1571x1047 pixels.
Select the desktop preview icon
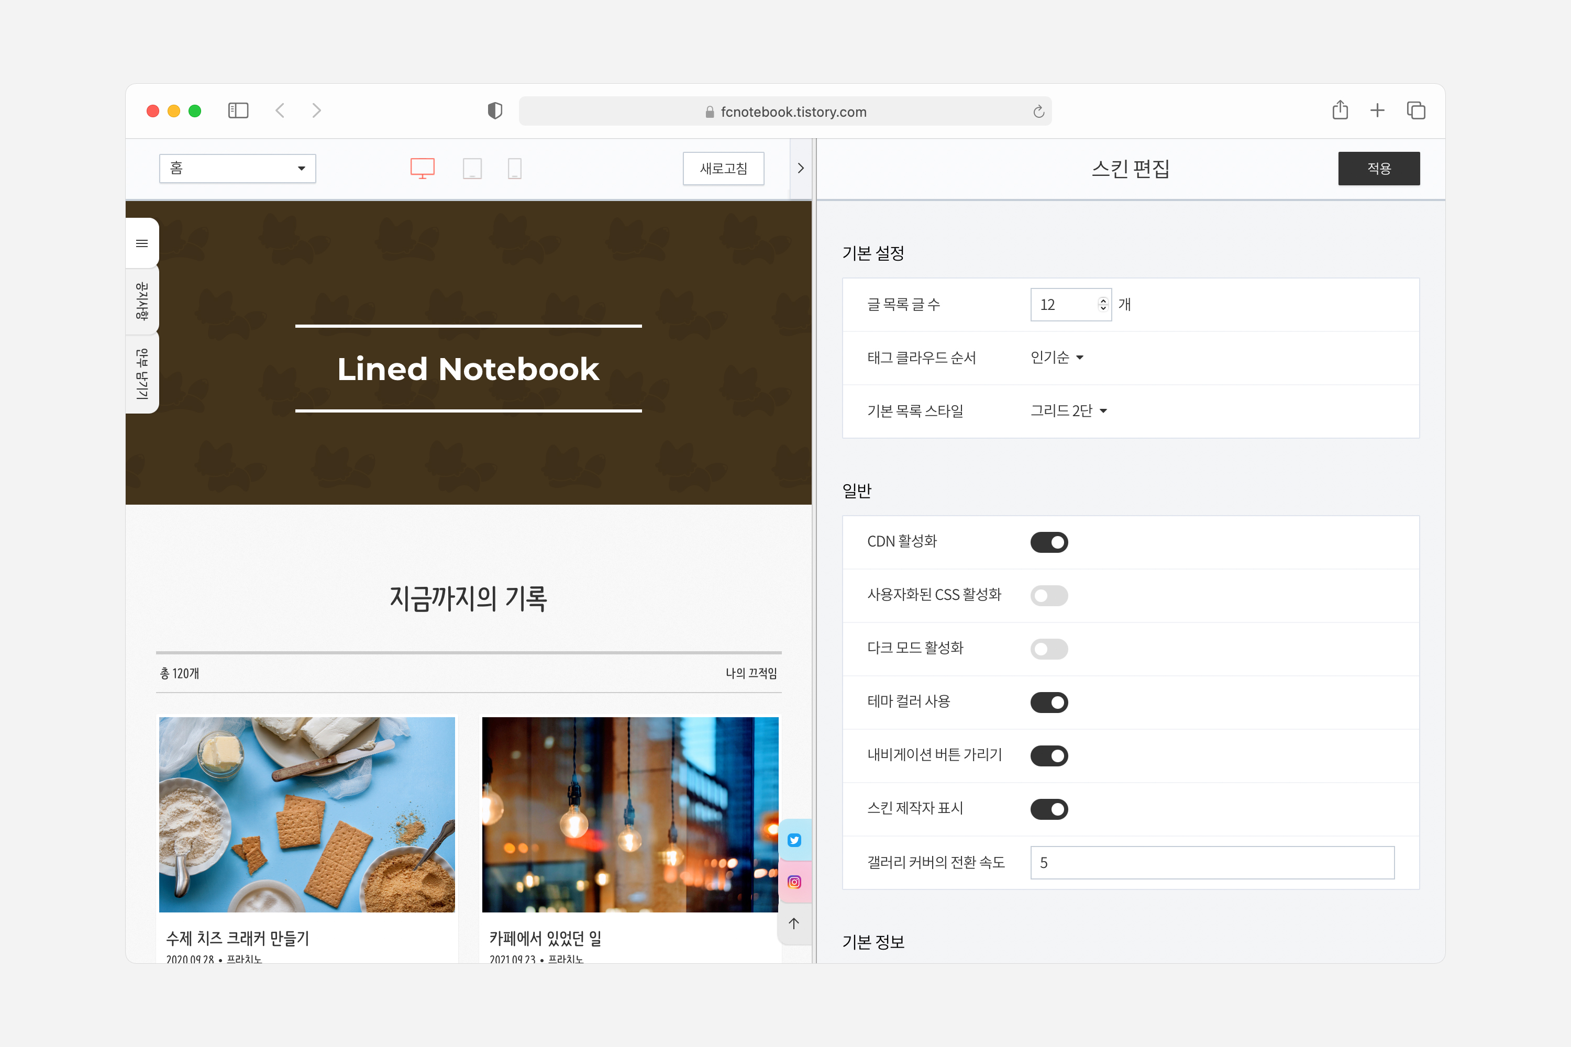point(422,168)
